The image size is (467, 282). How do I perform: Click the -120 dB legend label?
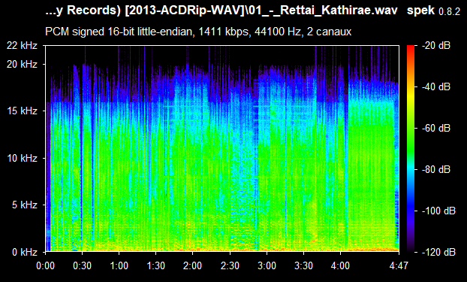(x=438, y=252)
